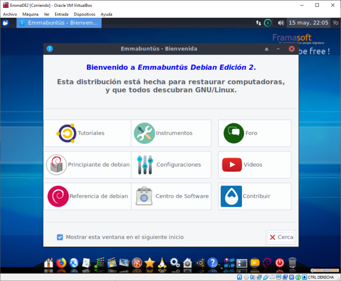The width and height of the screenshot is (341, 281).
Task: Open the Foro chat bubble icon
Action: [x=234, y=133]
